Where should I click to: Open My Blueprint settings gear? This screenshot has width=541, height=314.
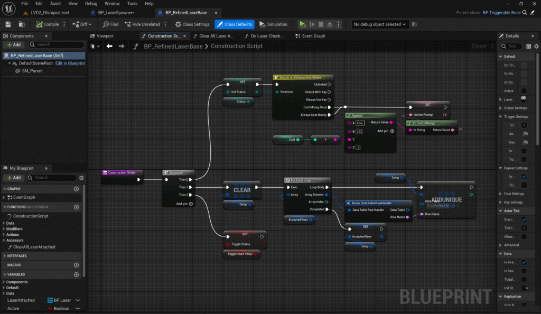tap(81, 178)
